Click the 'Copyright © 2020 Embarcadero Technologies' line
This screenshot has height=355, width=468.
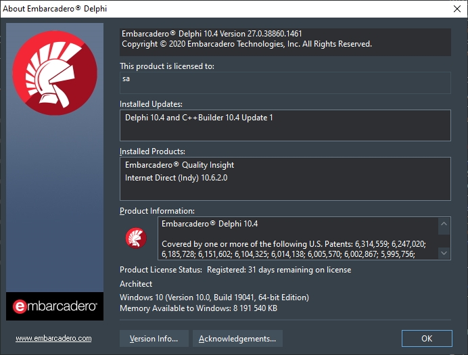tap(247, 44)
